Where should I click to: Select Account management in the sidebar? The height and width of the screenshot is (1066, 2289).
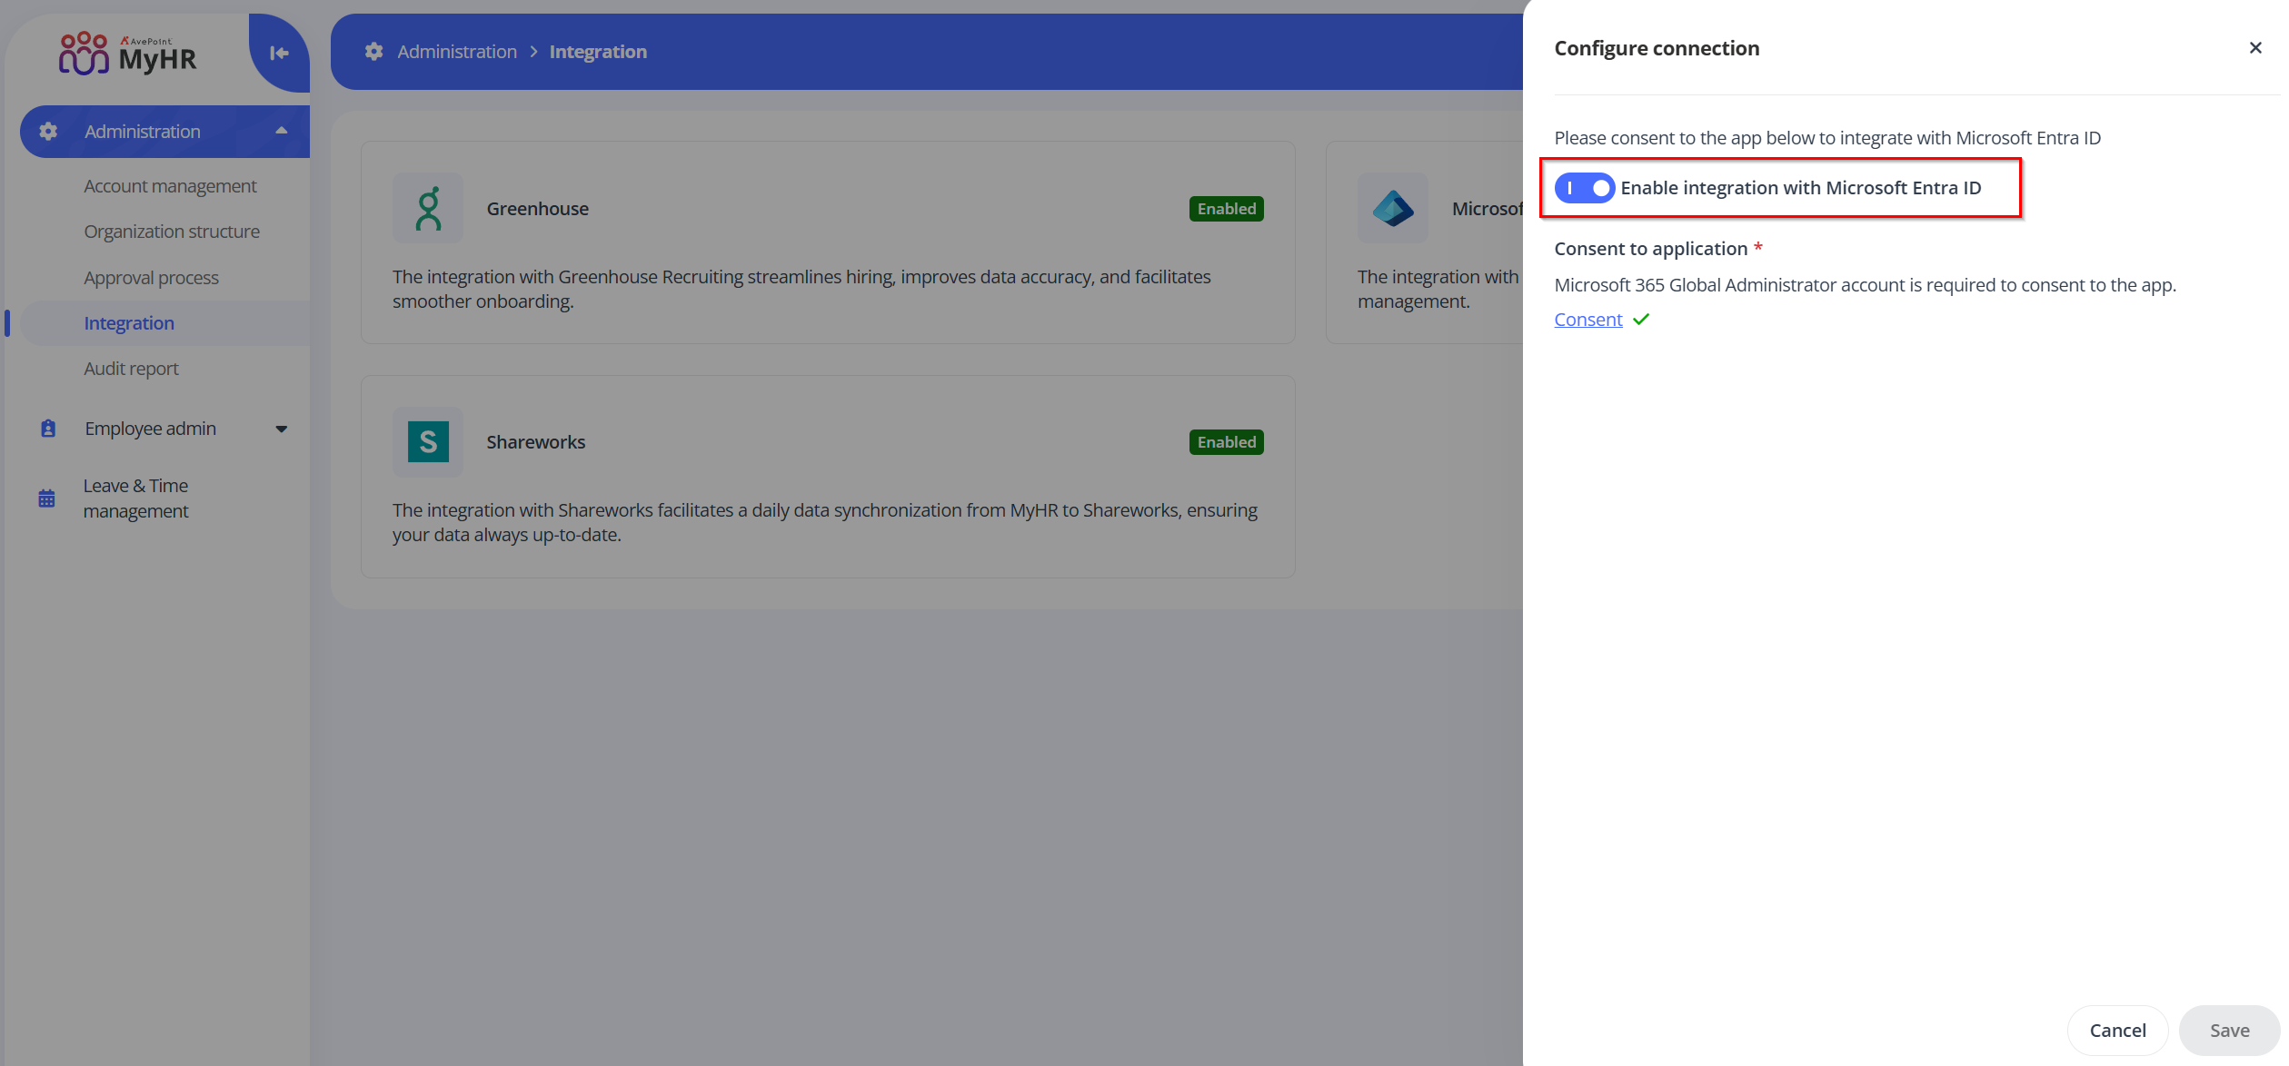pyautogui.click(x=169, y=185)
